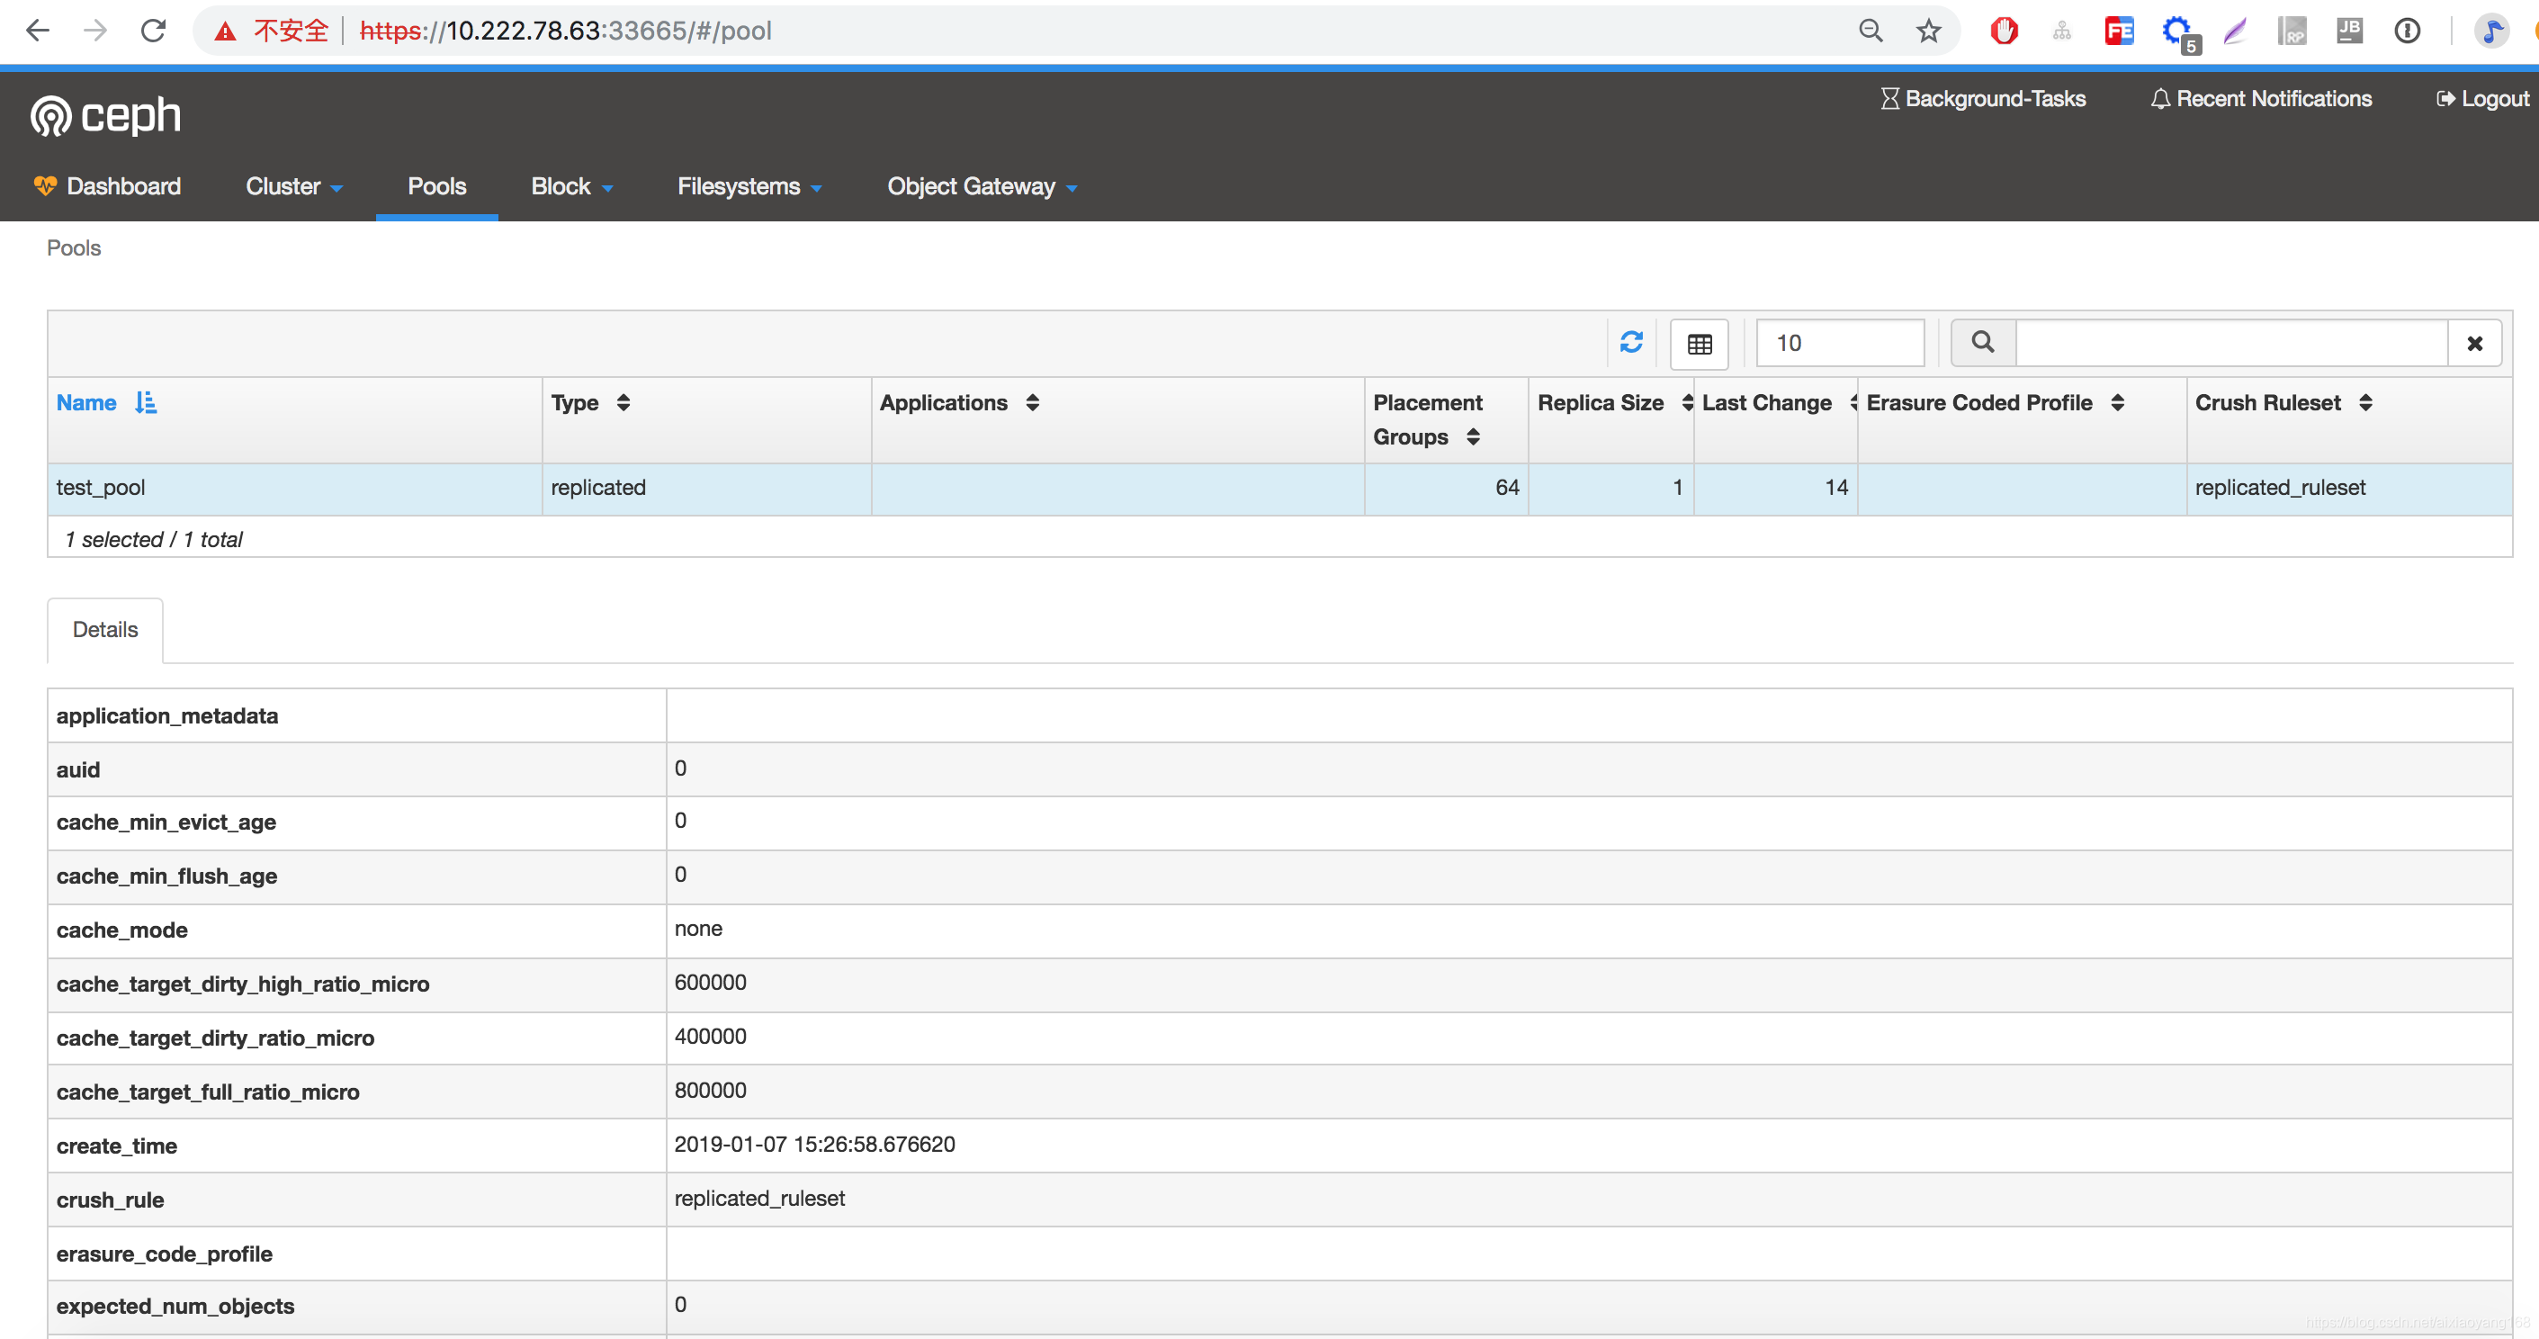This screenshot has height=1339, width=2539.
Task: Select test_pool row in table
Action: (x=1269, y=486)
